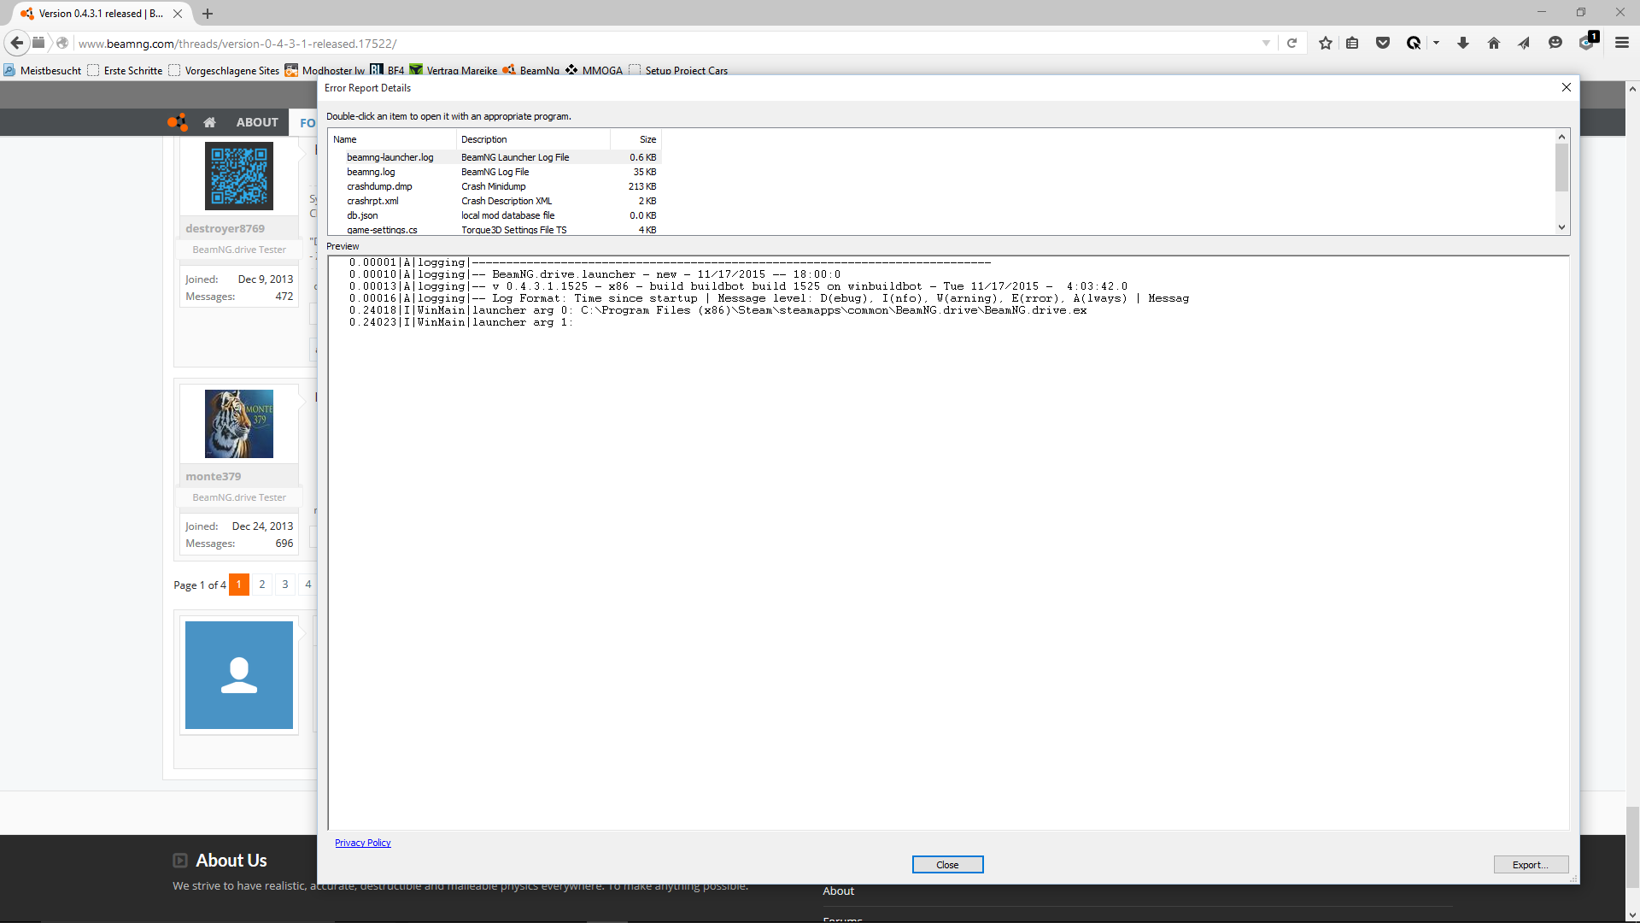1640x923 pixels.
Task: Open the Firefox hamburger menu
Action: (x=1622, y=43)
